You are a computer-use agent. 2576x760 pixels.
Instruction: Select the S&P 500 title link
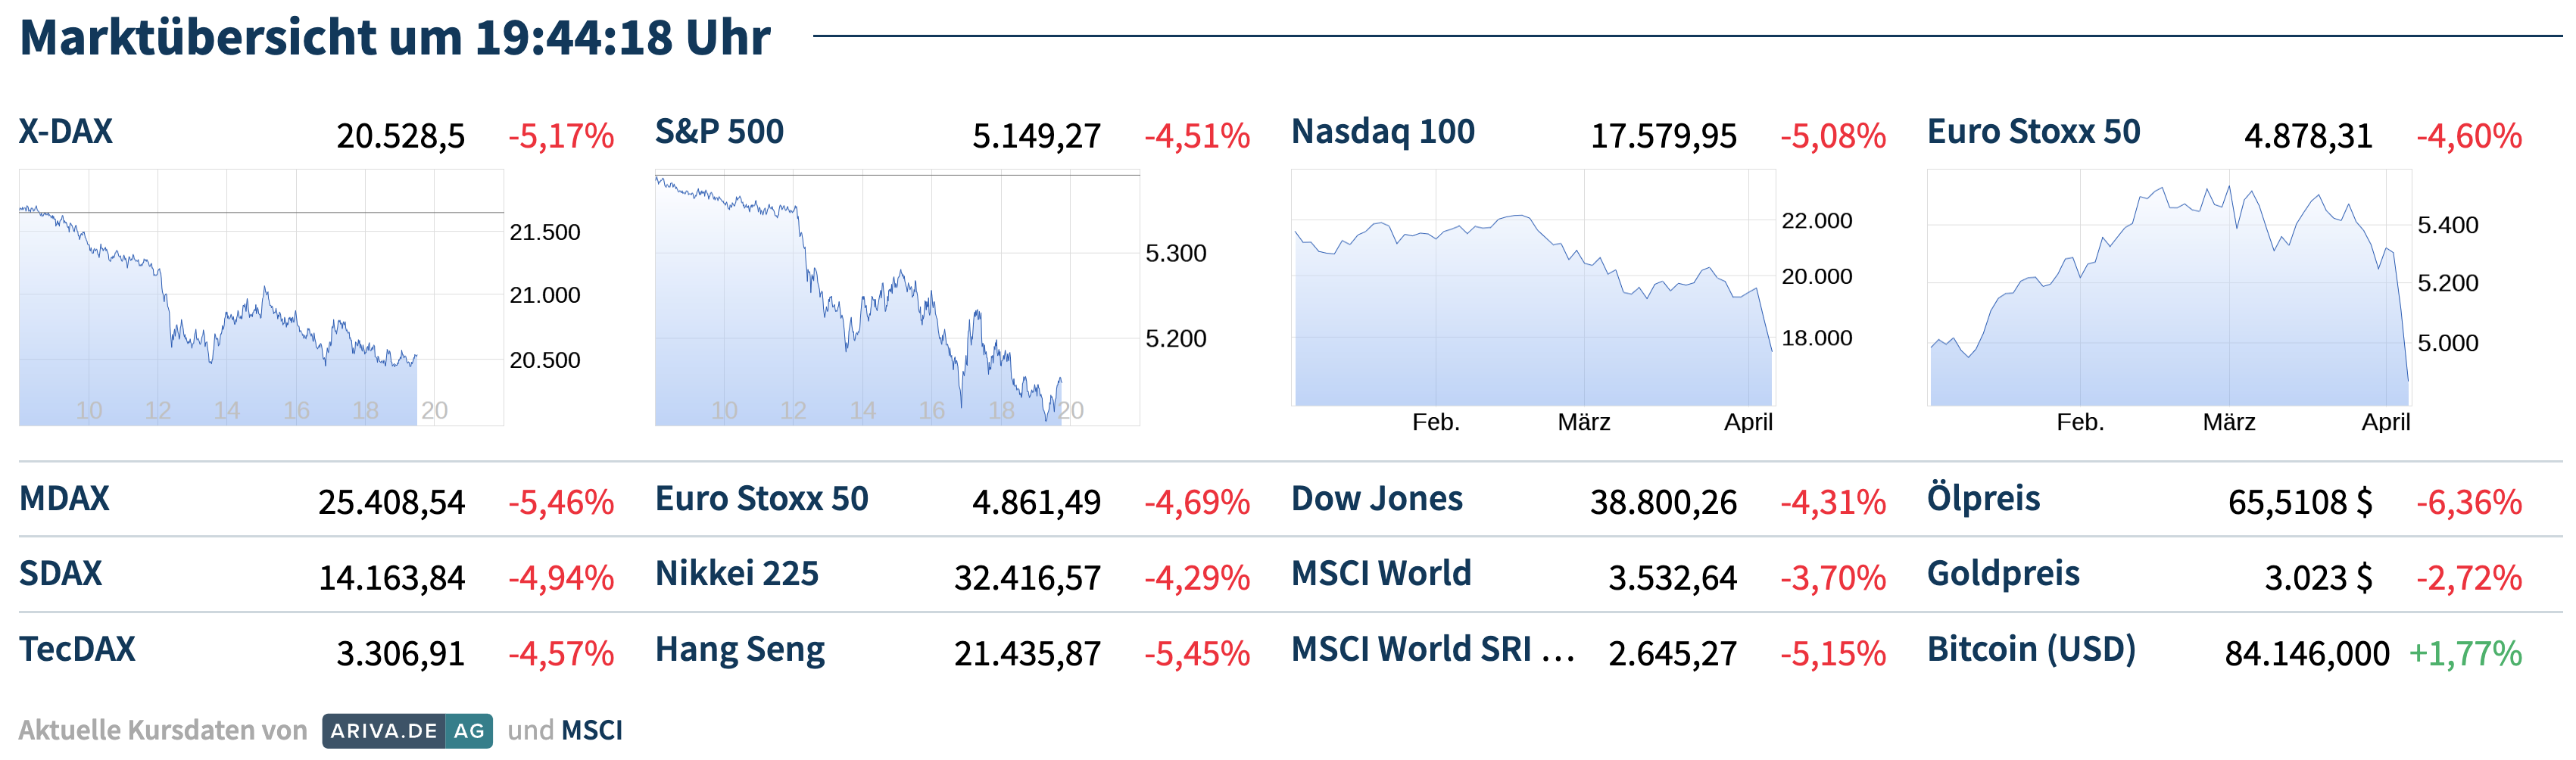(719, 132)
